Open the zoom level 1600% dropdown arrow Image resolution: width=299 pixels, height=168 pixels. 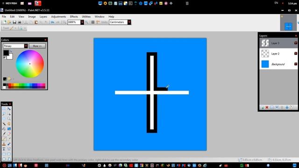pos(82,22)
